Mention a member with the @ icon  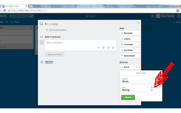click(104, 48)
